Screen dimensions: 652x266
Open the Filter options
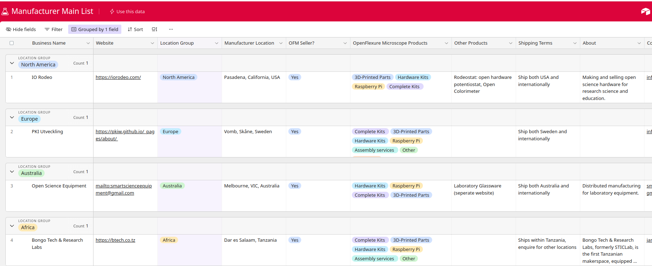point(54,29)
